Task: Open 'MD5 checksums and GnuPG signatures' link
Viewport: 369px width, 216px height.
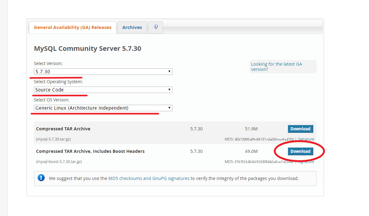Action: [149, 178]
